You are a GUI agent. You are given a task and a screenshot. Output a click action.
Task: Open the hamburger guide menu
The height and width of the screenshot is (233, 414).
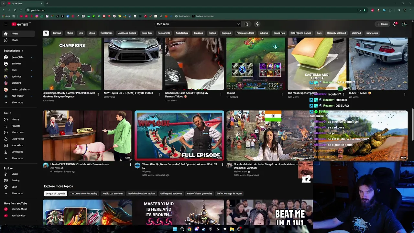(x=5, y=24)
